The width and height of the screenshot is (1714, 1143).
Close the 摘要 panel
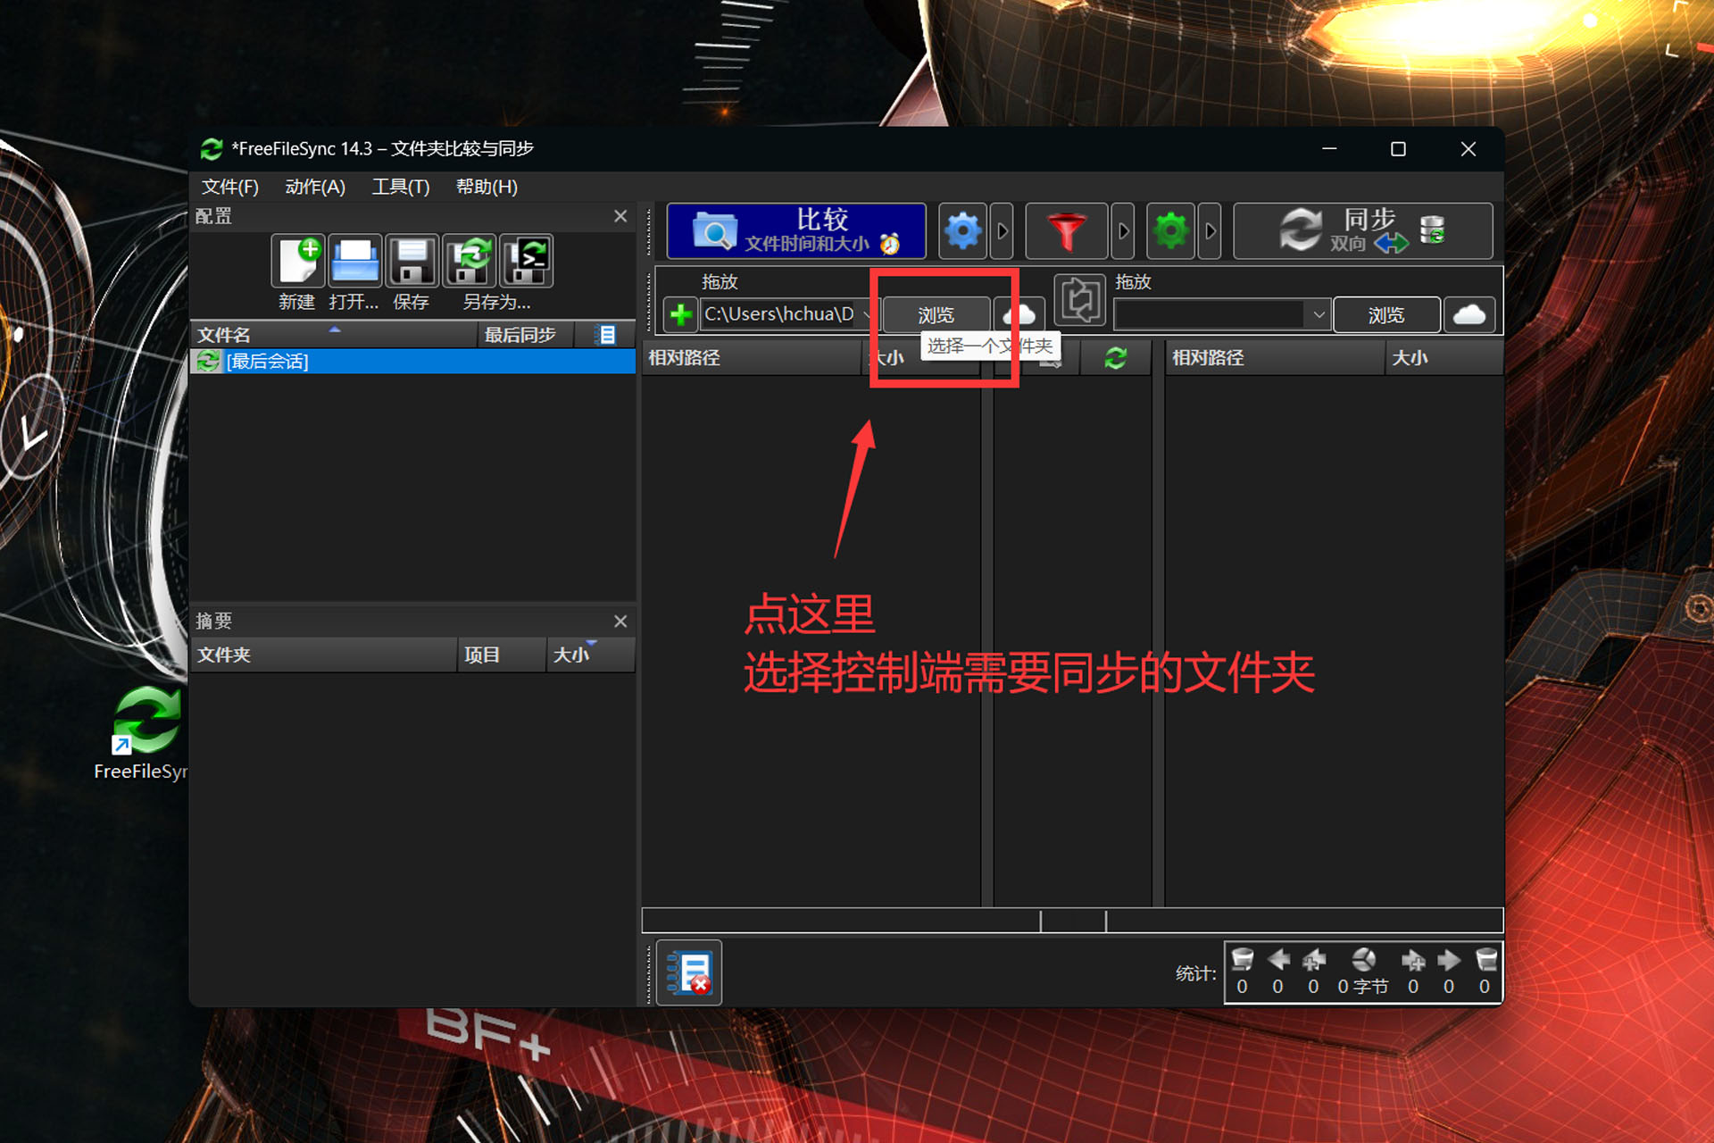point(620,621)
